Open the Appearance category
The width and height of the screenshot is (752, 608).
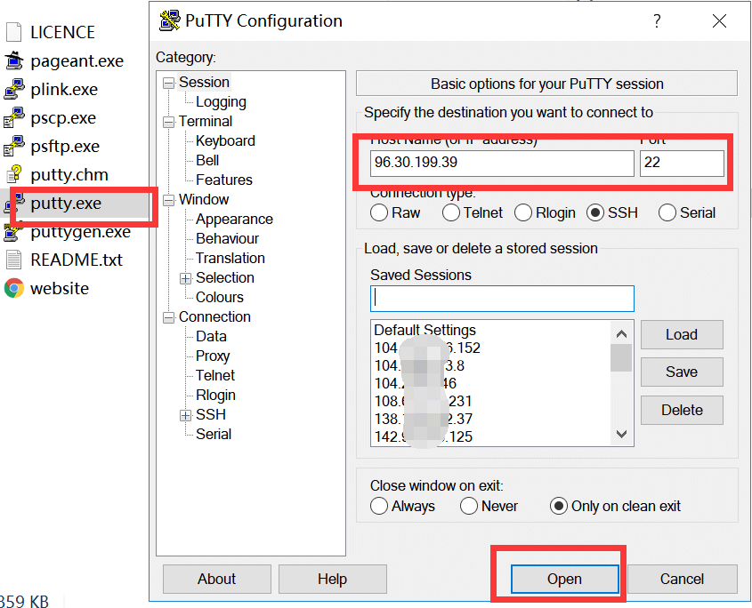[234, 220]
